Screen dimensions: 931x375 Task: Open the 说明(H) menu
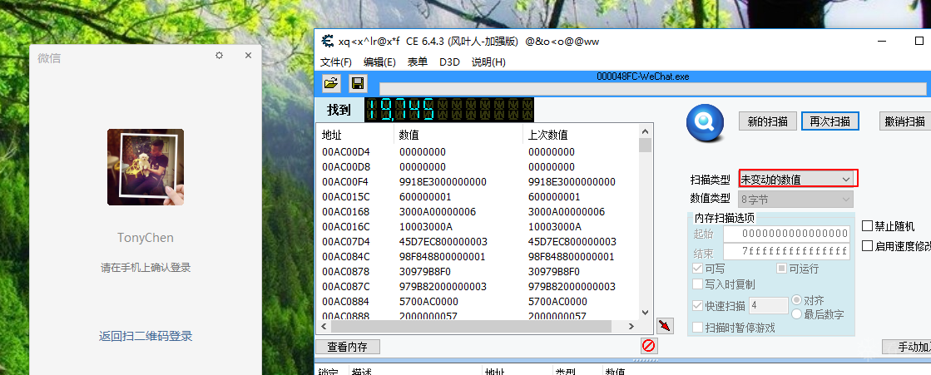tap(488, 62)
